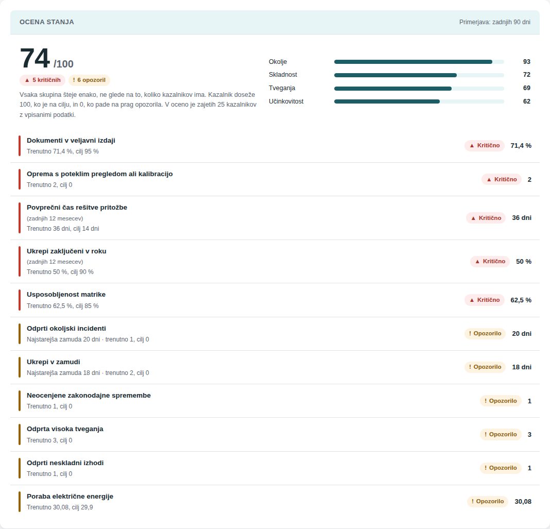Open 'Dokumenti v veljavni izdaji' row
The height and width of the screenshot is (529, 550).
[275, 146]
